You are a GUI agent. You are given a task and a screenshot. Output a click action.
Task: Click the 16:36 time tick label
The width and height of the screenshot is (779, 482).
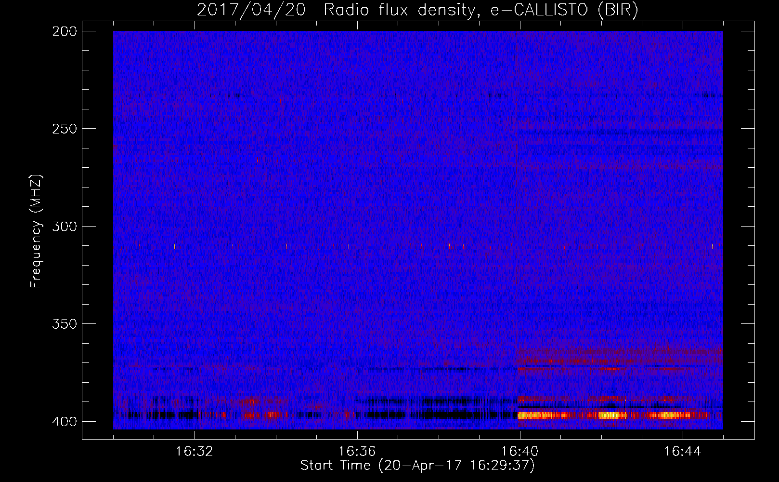click(357, 452)
